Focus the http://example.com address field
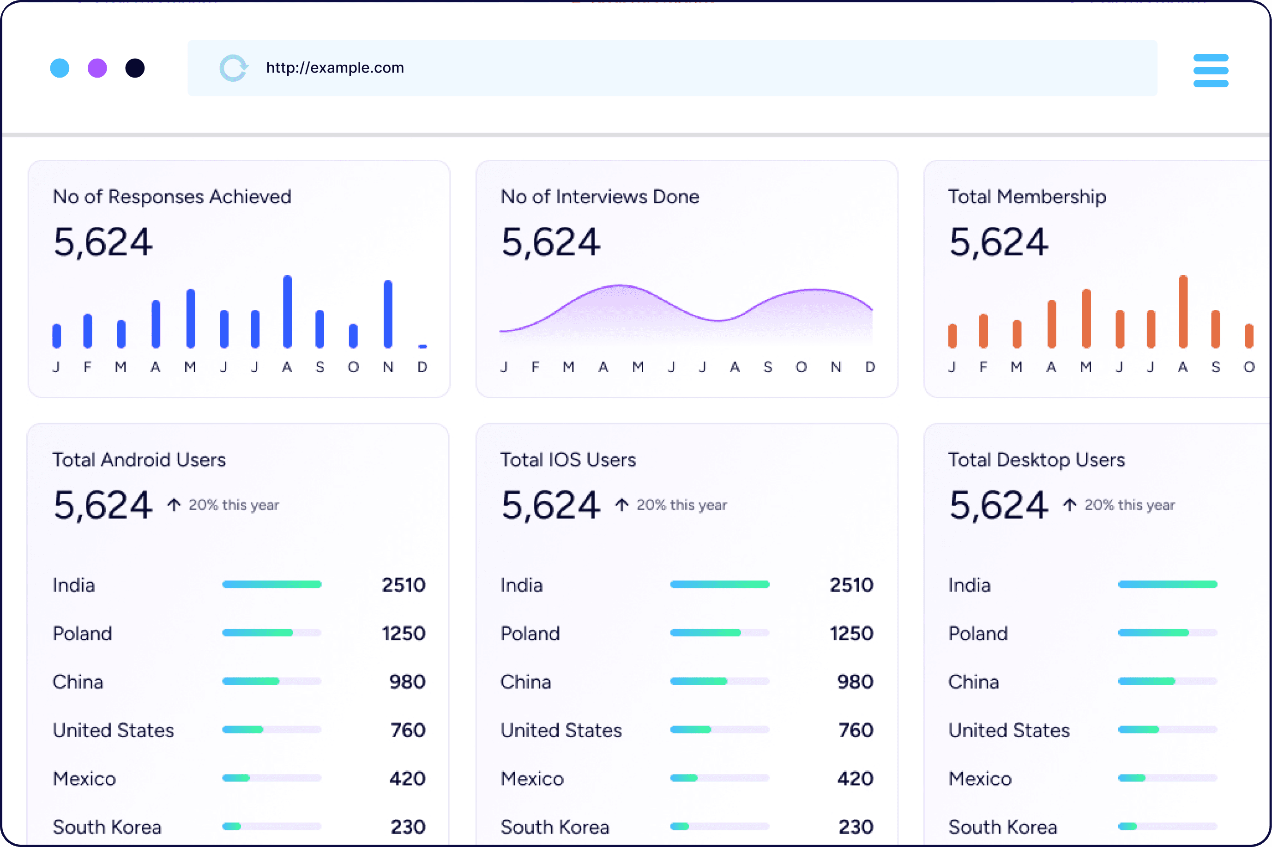1272x847 pixels. coord(672,68)
